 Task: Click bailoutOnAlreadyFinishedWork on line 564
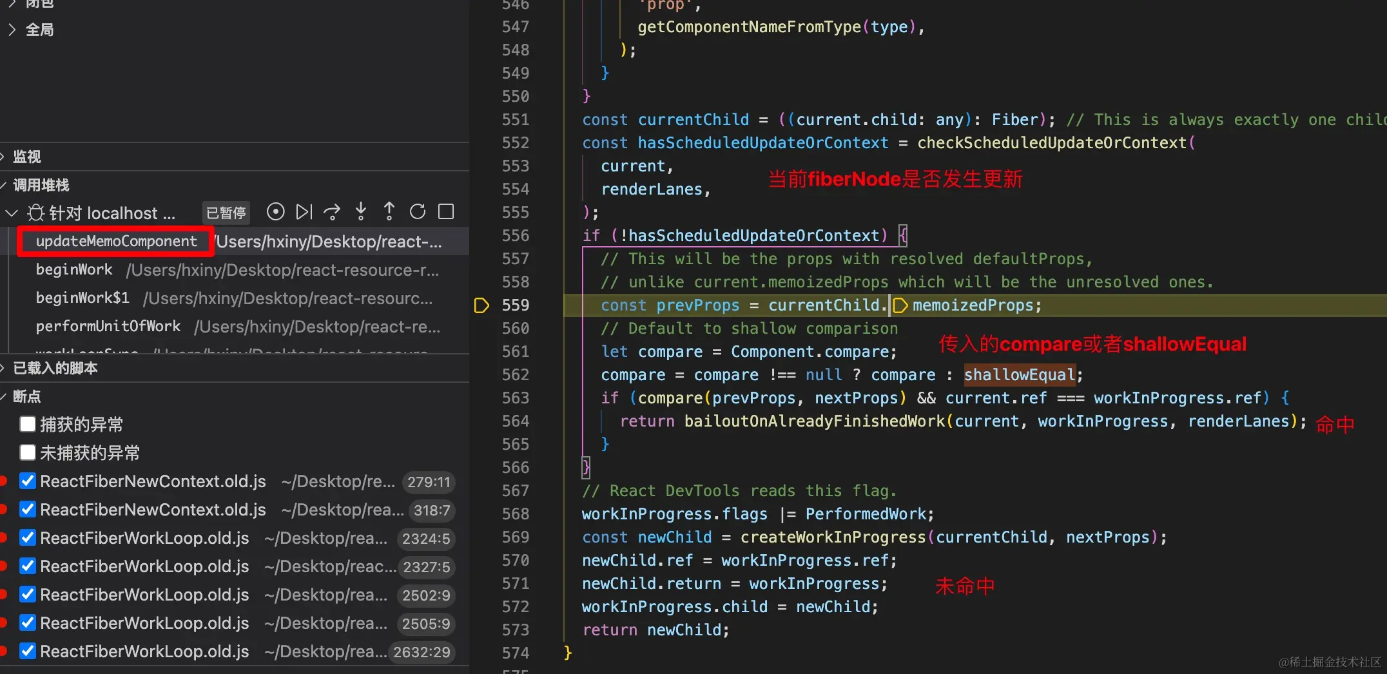(815, 421)
